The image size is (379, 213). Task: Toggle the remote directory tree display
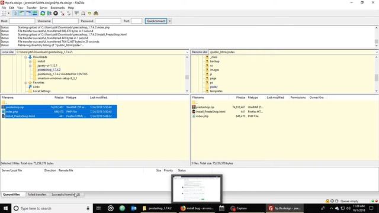click(28, 13)
